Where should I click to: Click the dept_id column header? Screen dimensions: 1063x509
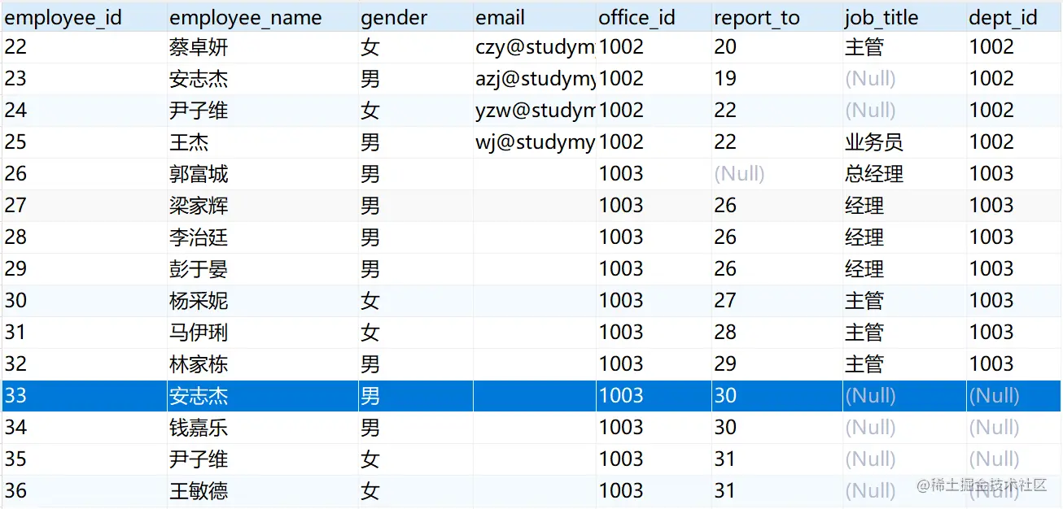pyautogui.click(x=1014, y=17)
